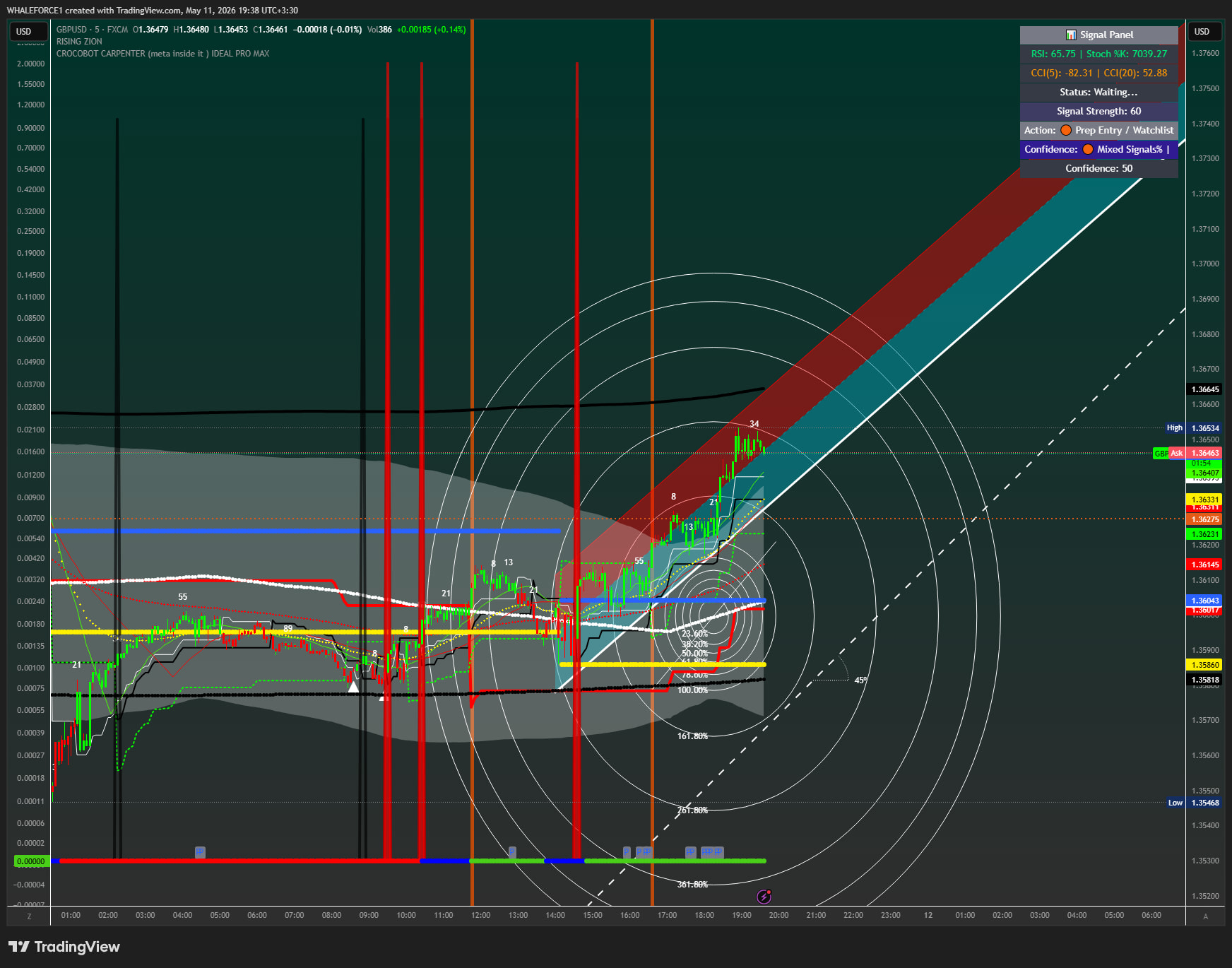Select the CROCOBOT CARPENTER indicator legend
The image size is (1232, 968).
162,54
